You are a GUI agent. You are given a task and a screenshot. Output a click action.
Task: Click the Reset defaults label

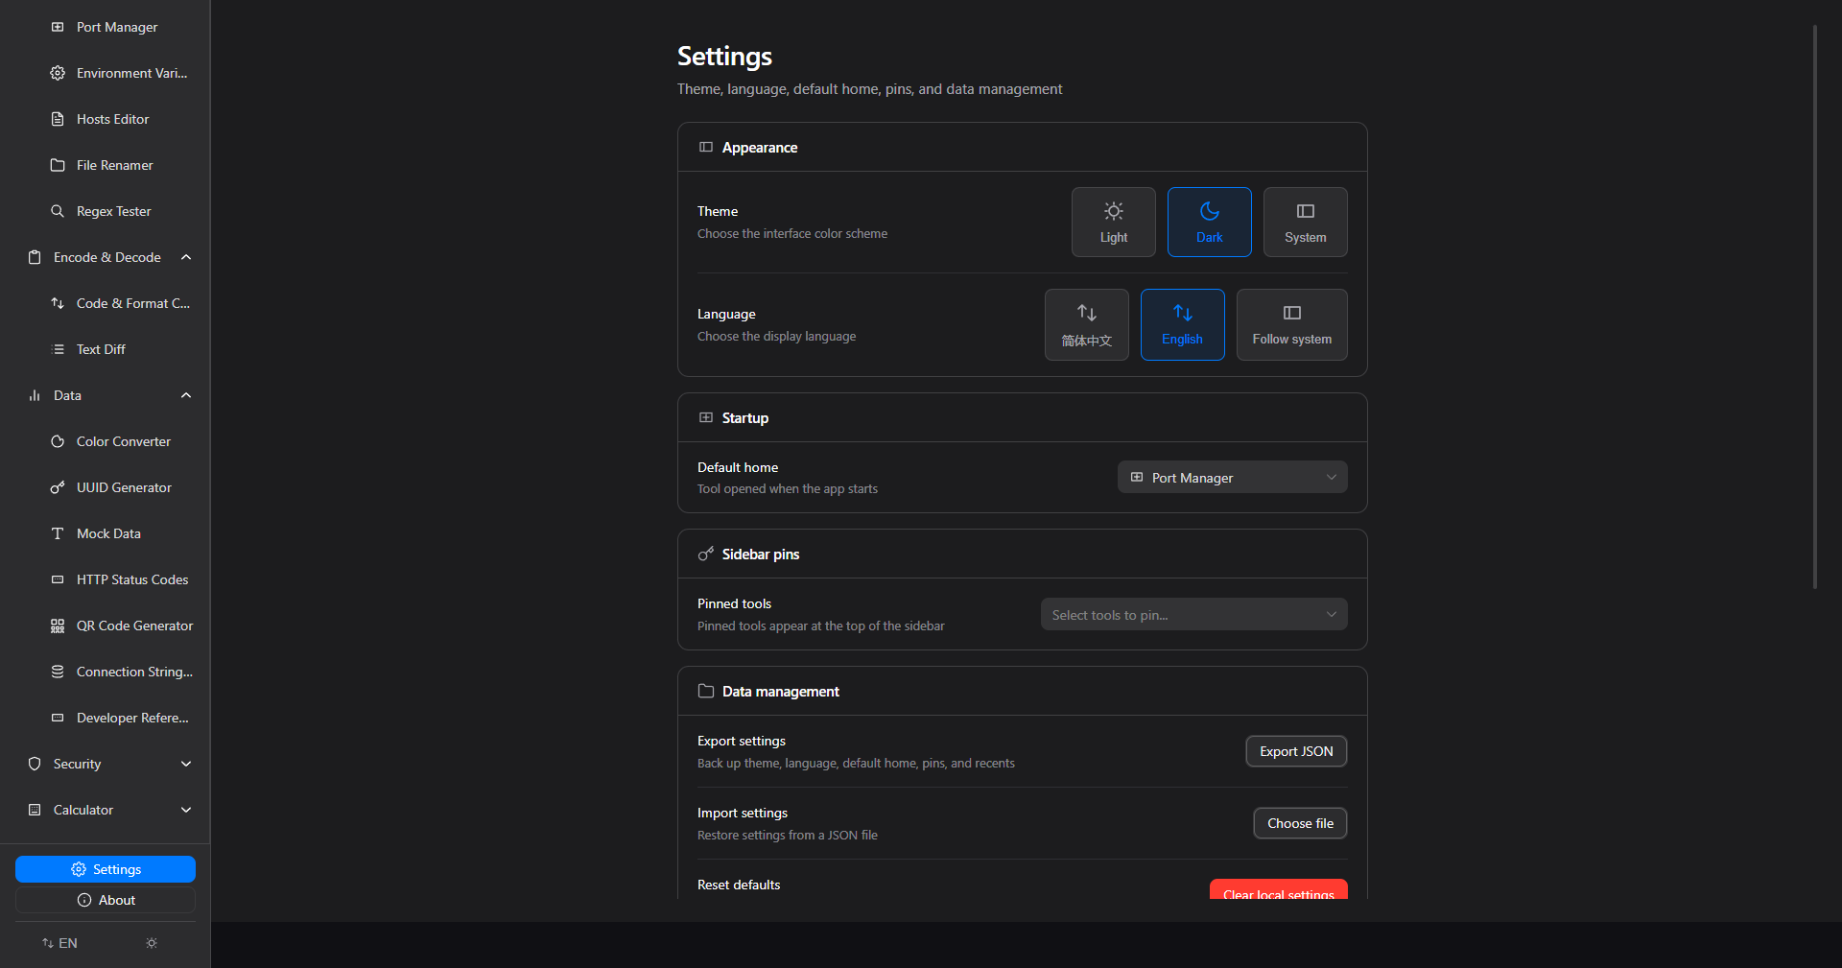tap(739, 885)
